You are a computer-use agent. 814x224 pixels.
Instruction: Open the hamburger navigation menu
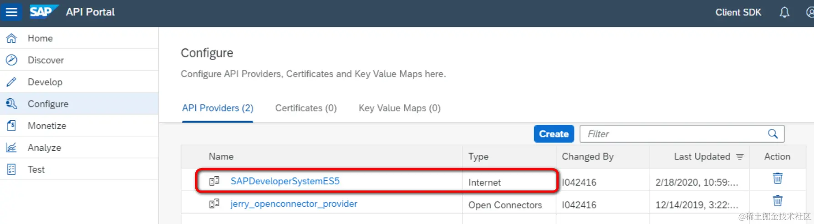11,12
